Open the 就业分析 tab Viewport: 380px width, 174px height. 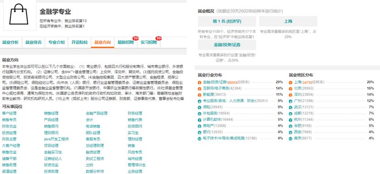click(11, 42)
